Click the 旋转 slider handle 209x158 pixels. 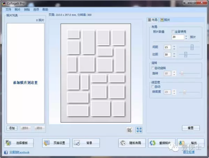click(182, 73)
